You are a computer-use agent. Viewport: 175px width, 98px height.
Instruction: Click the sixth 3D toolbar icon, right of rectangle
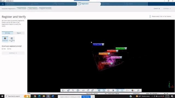[x=88, y=90]
